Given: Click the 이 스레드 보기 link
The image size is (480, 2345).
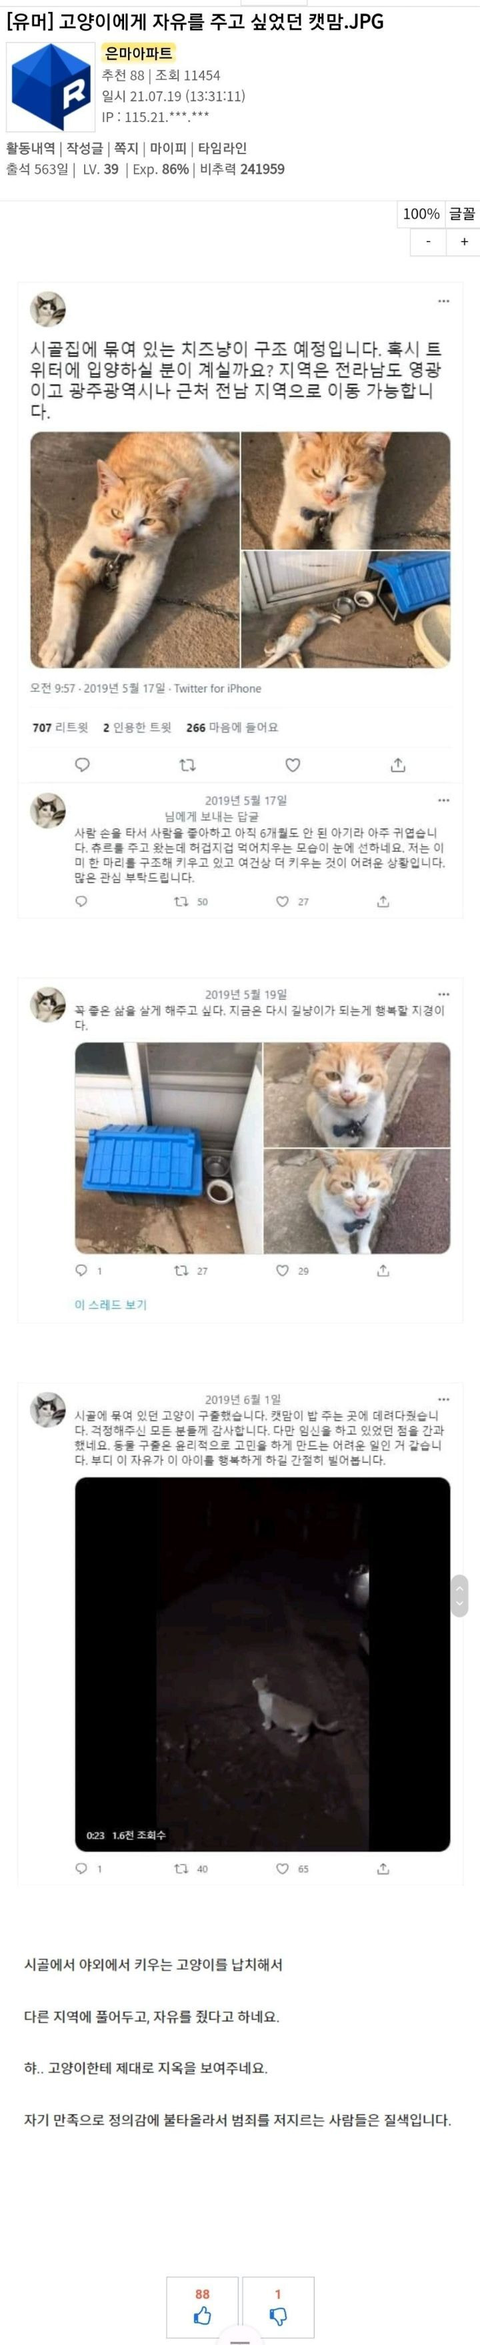Looking at the screenshot, I should 110,1305.
